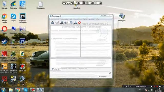
Task: Click Bandicam bar pencil drawing icon
Action: [x=151, y=86]
